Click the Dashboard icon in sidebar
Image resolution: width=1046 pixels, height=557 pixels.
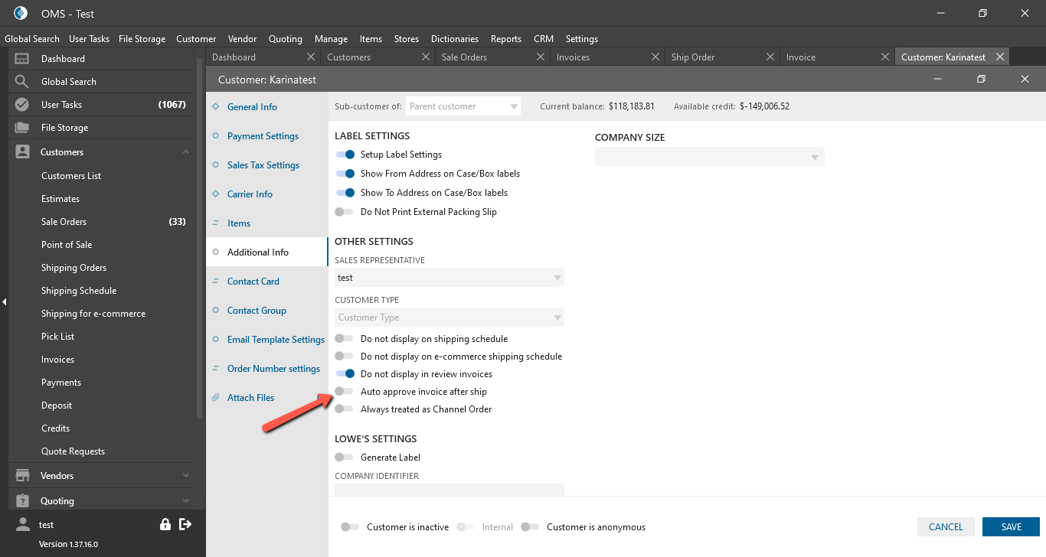click(22, 59)
